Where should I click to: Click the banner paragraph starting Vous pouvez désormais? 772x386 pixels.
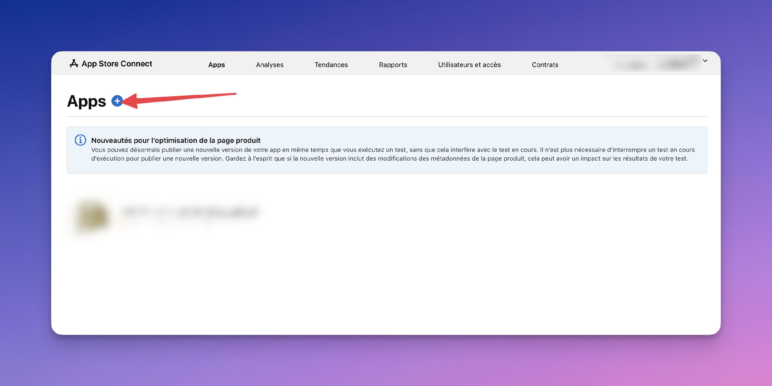(x=393, y=150)
